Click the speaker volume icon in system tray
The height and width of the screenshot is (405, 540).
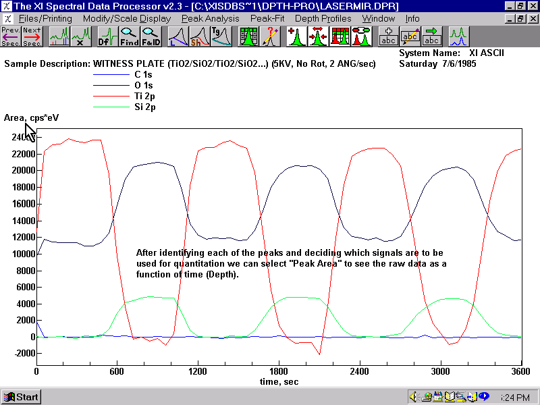click(413, 397)
